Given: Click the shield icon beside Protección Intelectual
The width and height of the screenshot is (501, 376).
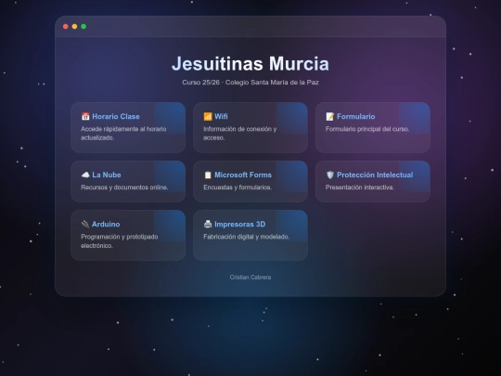Looking at the screenshot, I should point(330,175).
